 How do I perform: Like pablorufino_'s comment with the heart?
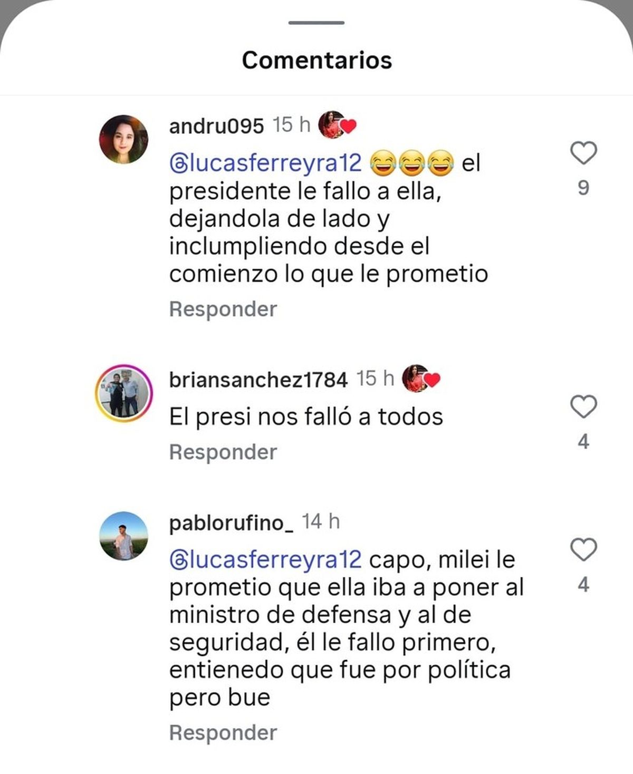583,550
